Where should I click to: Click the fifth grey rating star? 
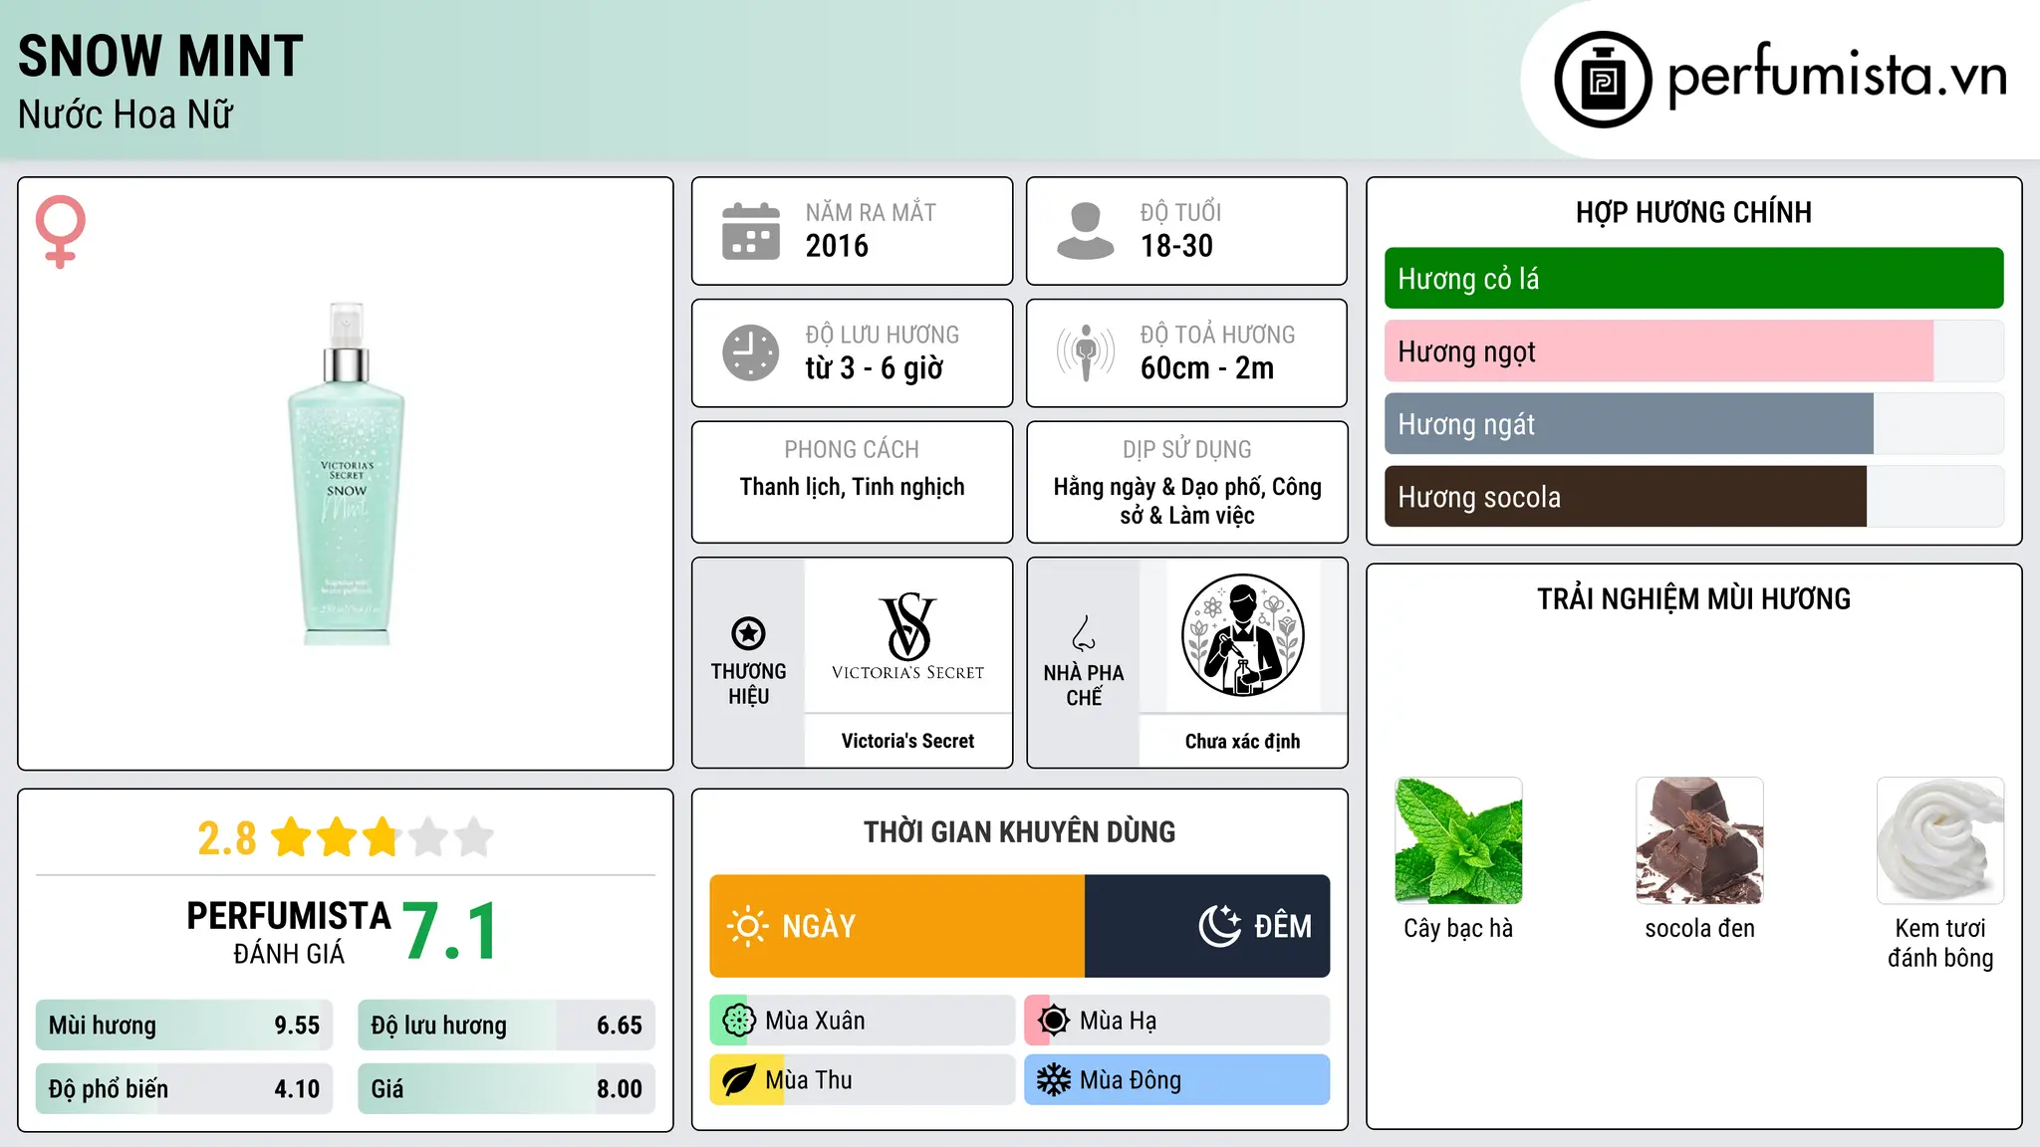click(x=474, y=837)
